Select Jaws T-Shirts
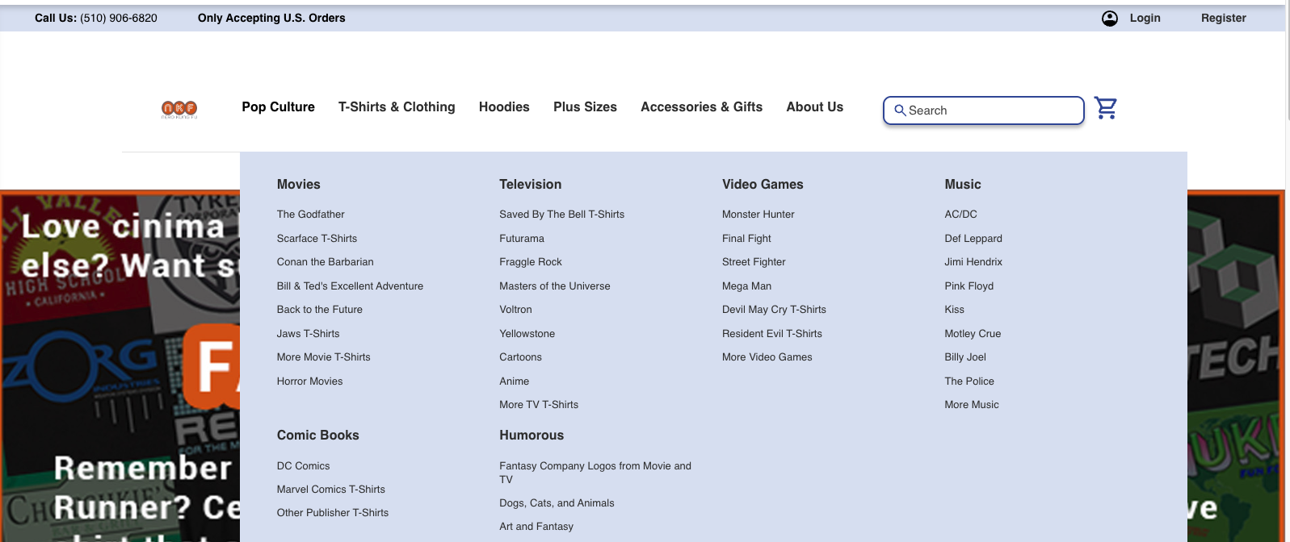This screenshot has width=1290, height=542. point(308,334)
